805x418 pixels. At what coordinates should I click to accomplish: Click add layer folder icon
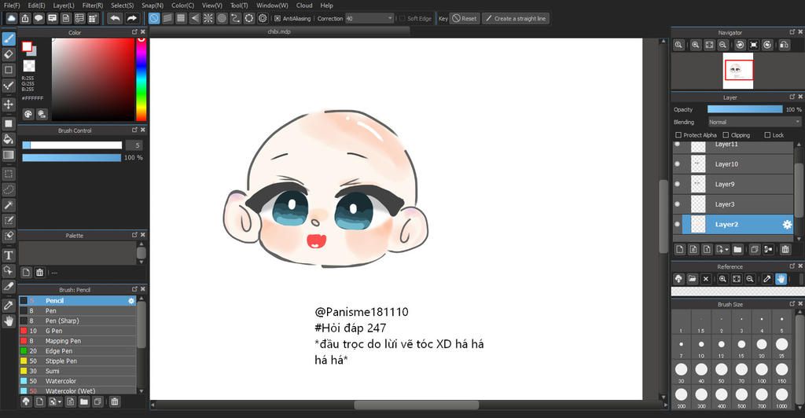pos(737,250)
